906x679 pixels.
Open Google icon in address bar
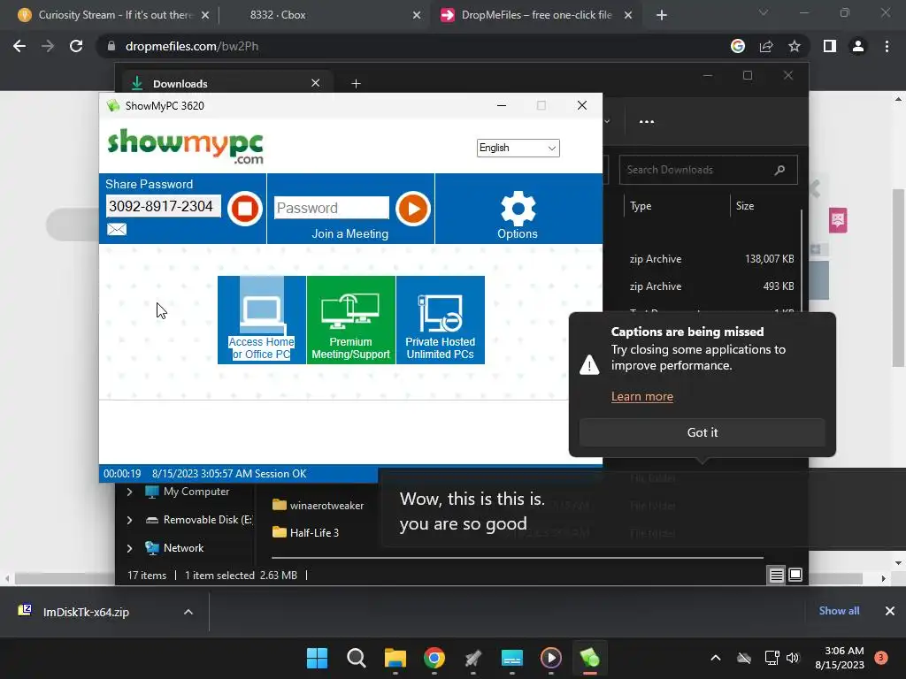(738, 46)
